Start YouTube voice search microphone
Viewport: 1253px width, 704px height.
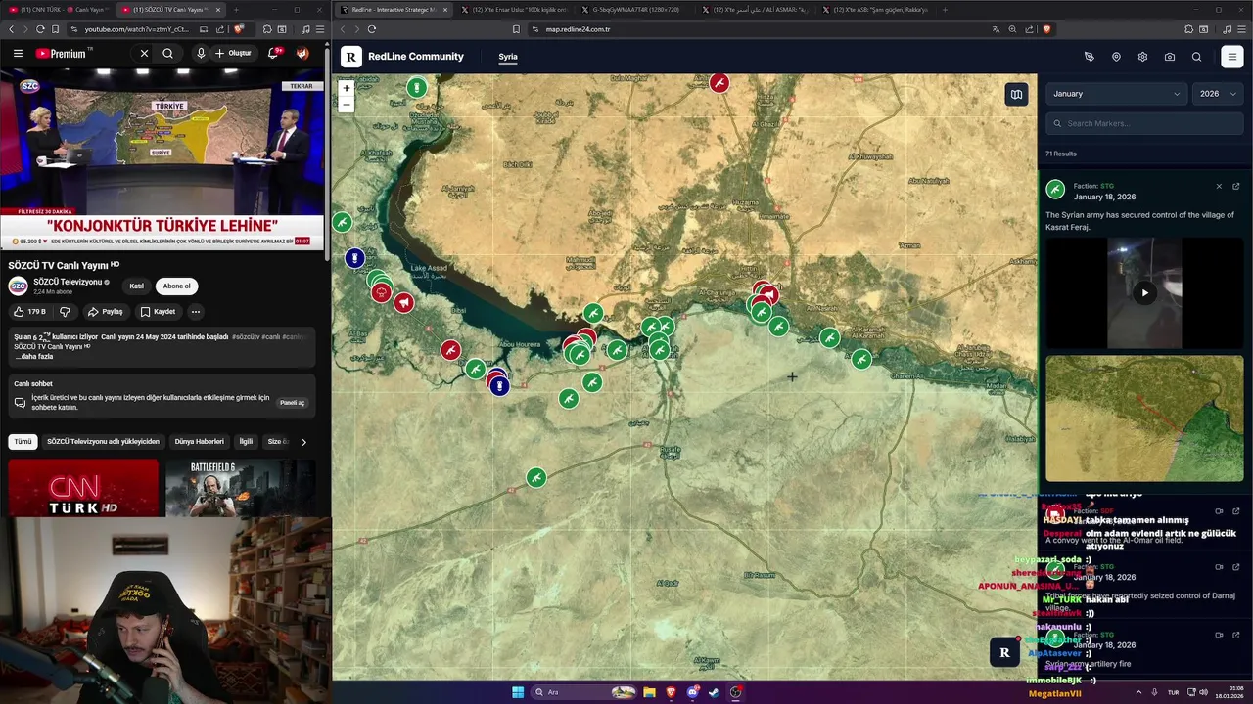click(200, 53)
